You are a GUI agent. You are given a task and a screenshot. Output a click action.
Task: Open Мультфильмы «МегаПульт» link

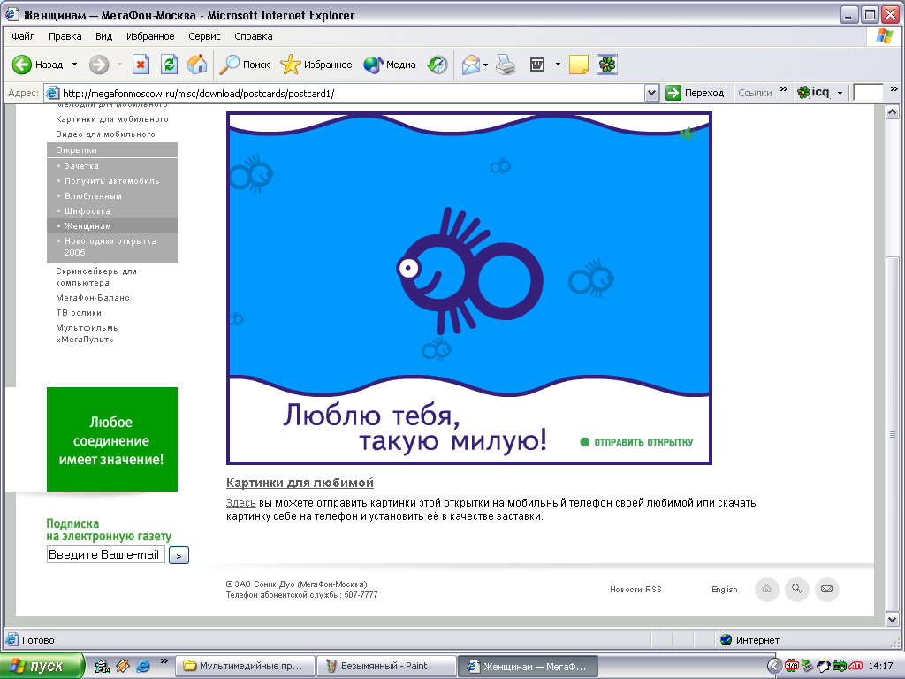point(87,333)
